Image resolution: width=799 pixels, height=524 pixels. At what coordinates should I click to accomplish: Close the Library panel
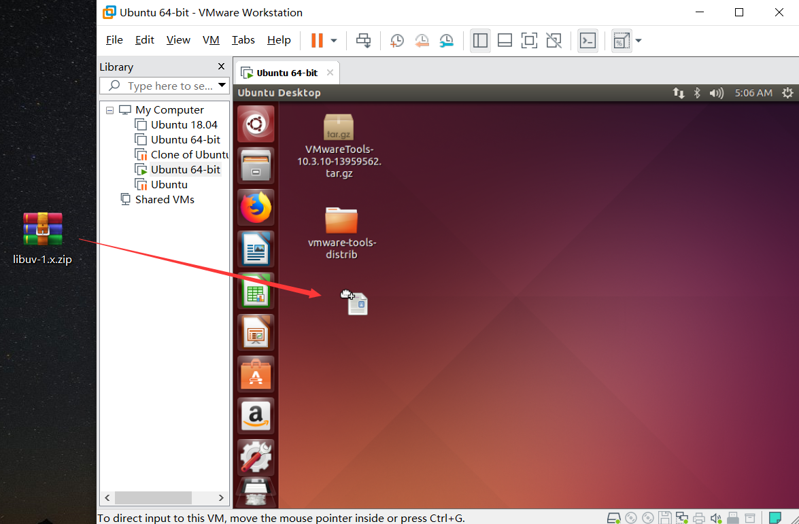(x=221, y=66)
